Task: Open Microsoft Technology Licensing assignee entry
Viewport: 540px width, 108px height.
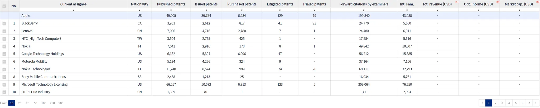Action: (45, 85)
